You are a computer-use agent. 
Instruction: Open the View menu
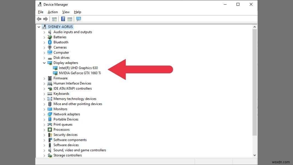click(x=66, y=12)
